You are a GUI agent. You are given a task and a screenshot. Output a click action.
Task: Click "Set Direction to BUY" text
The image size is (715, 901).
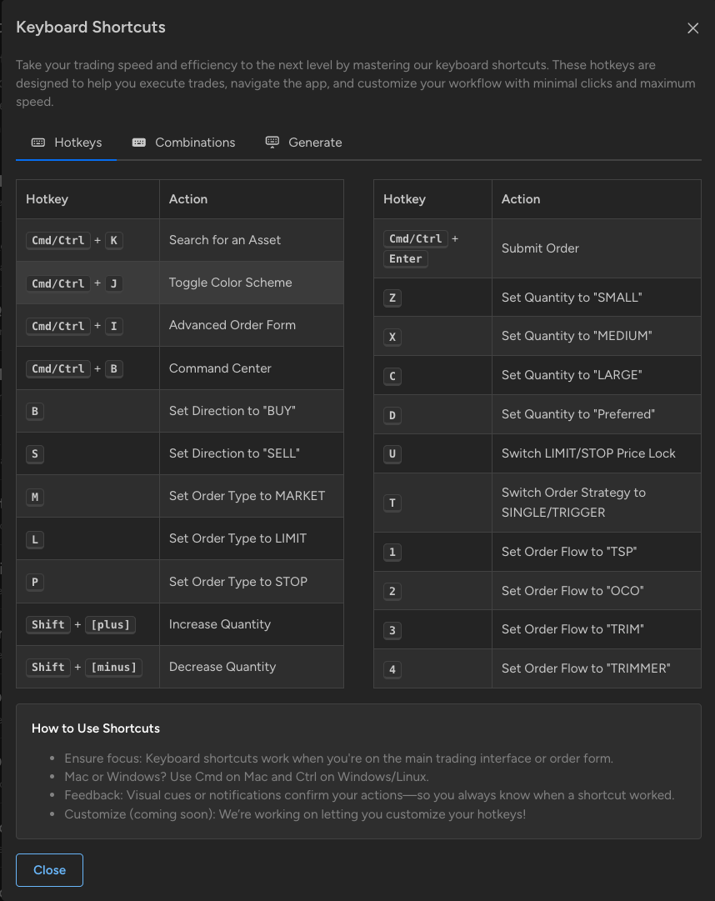click(232, 411)
